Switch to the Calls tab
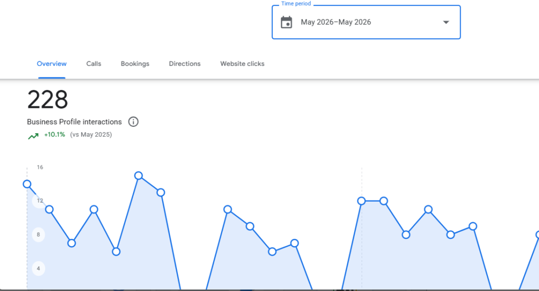This screenshot has height=291, width=539. click(x=94, y=64)
